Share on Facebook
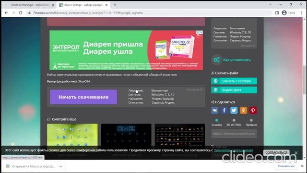Screen dimensions: 307x173 224,111
